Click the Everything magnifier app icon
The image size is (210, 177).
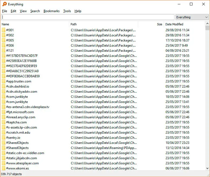4,4
